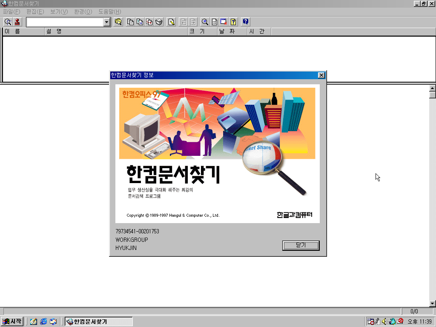Click the 한컴문서찾기 app icon in title bar

(x=4, y=3)
